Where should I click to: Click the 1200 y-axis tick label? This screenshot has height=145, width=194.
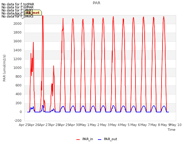point(18,59)
